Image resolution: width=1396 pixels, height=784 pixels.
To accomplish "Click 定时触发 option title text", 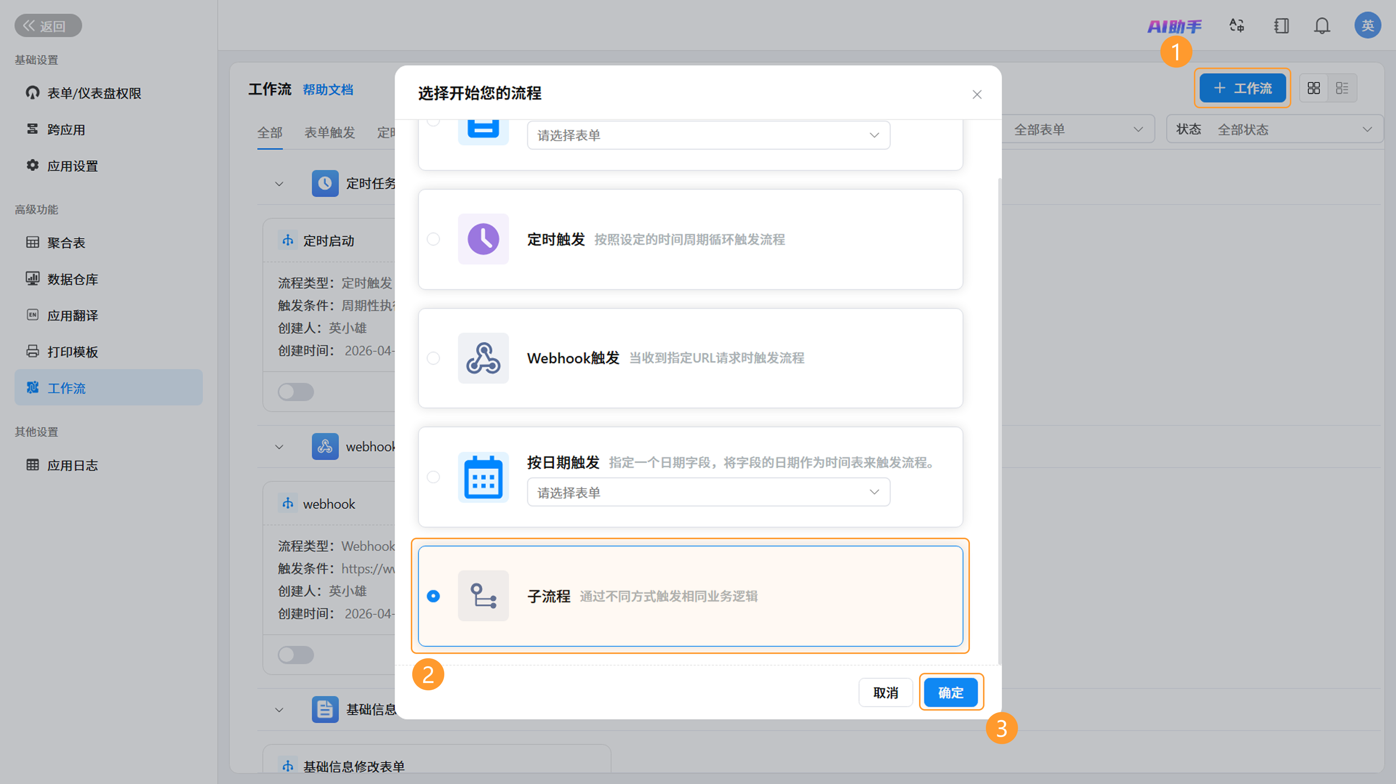I will click(x=556, y=239).
